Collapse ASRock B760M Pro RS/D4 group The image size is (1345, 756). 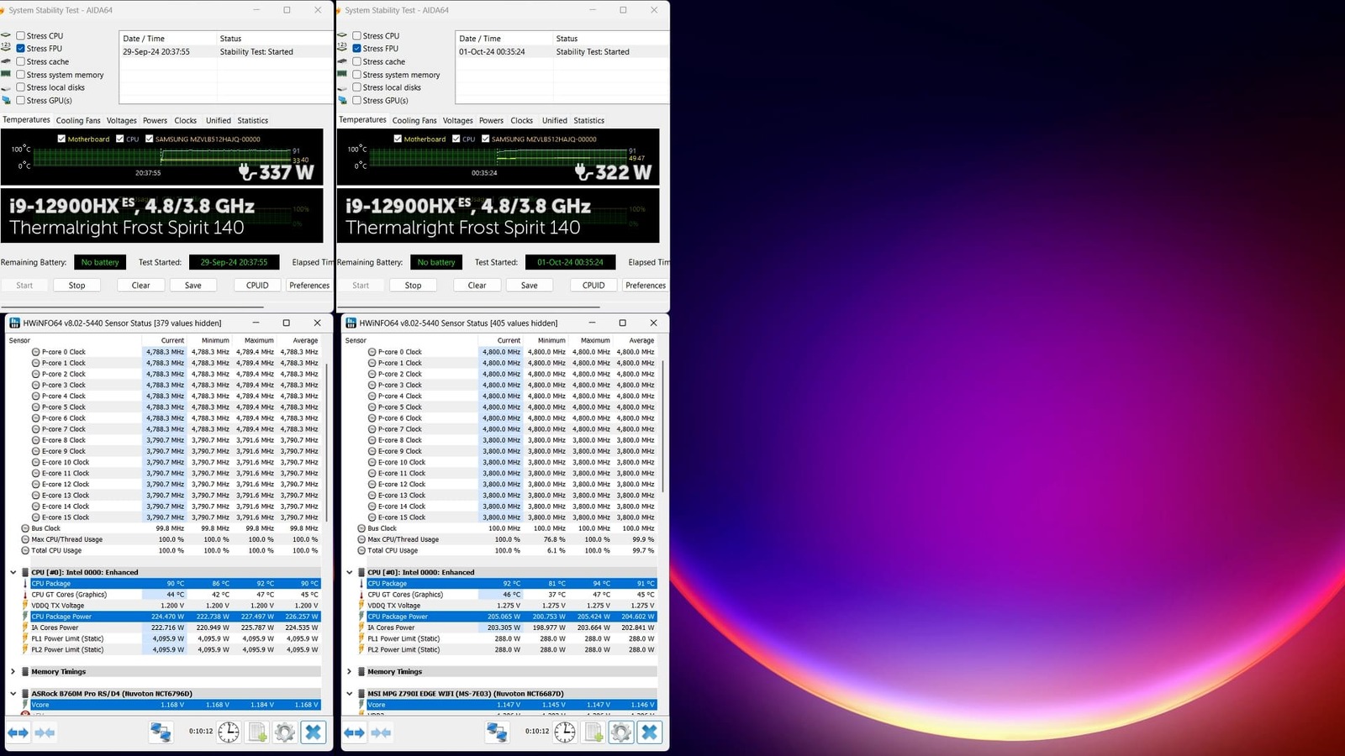(13, 694)
